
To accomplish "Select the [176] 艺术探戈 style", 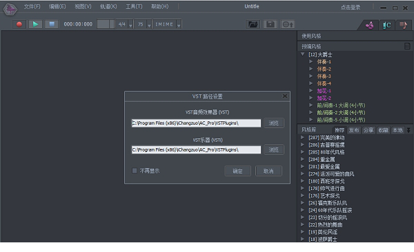I will [x=324, y=196].
